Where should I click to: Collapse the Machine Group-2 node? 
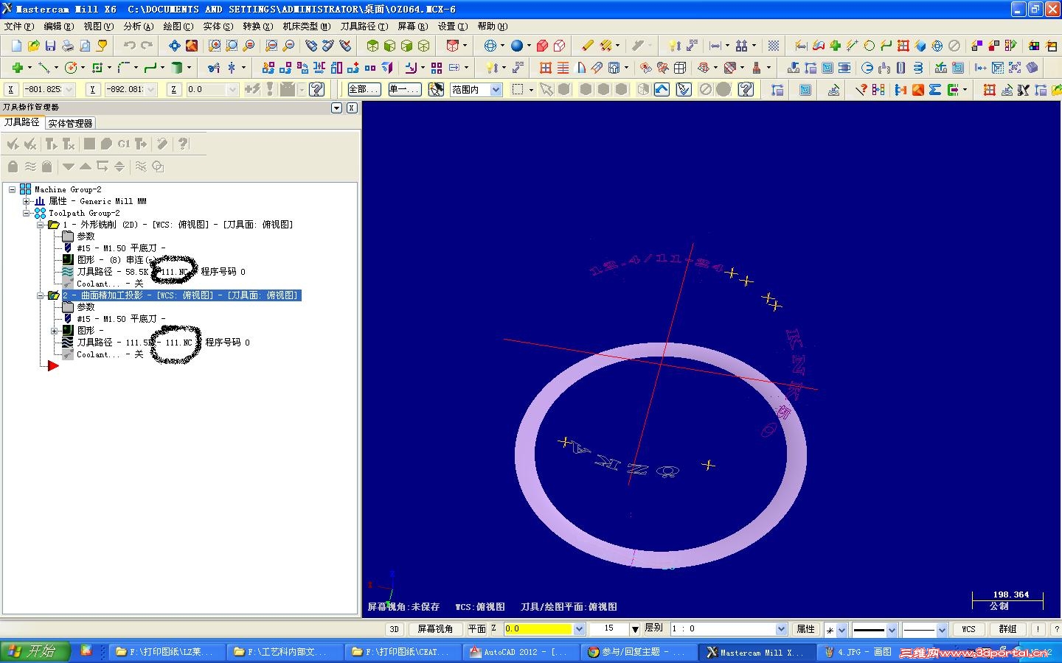click(12, 189)
